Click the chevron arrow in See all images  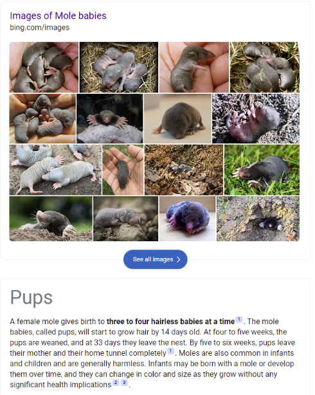(x=178, y=259)
